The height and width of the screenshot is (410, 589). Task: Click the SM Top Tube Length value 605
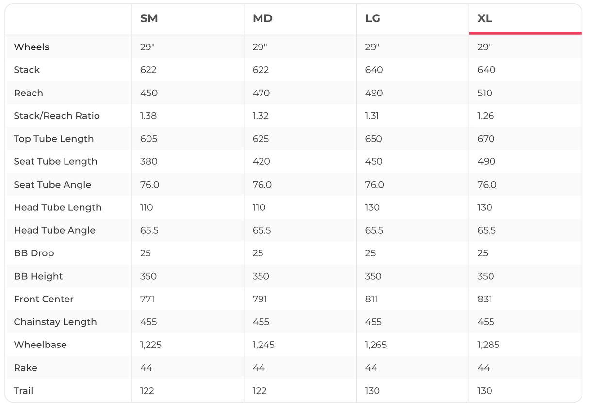[148, 139]
